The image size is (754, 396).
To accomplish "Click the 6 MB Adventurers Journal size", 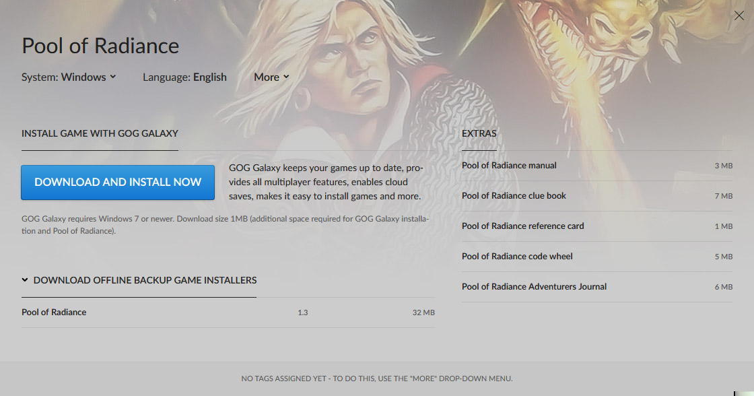I will pyautogui.click(x=723, y=288).
